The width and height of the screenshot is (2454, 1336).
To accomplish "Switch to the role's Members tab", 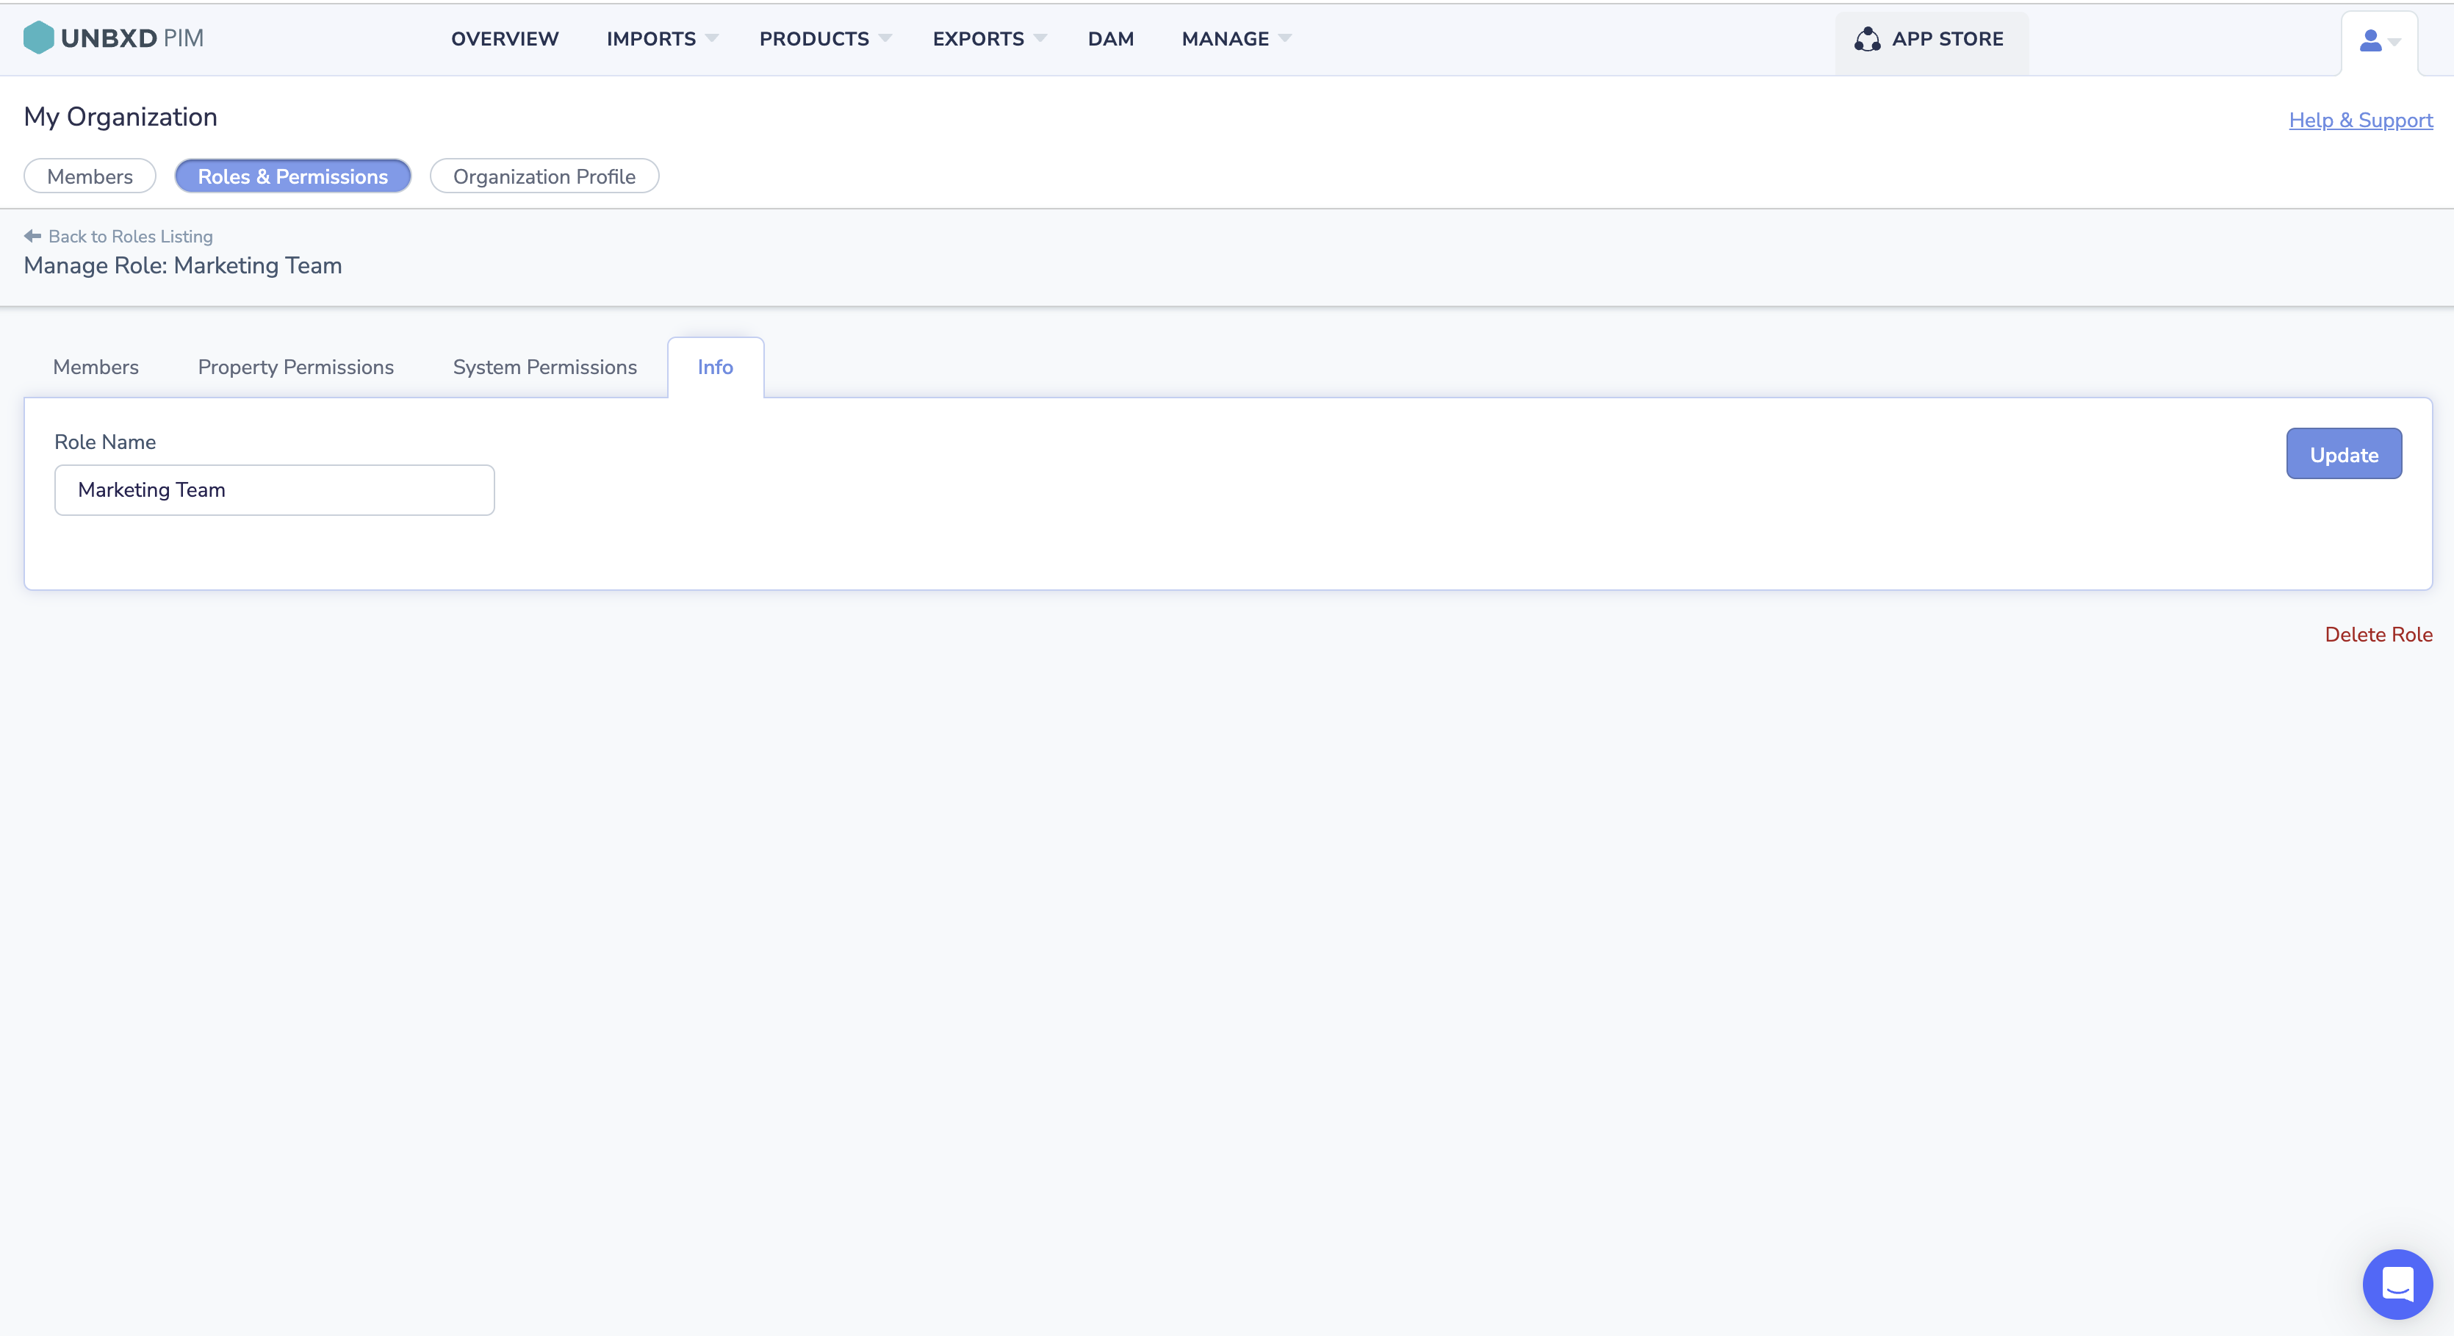I will tap(96, 367).
